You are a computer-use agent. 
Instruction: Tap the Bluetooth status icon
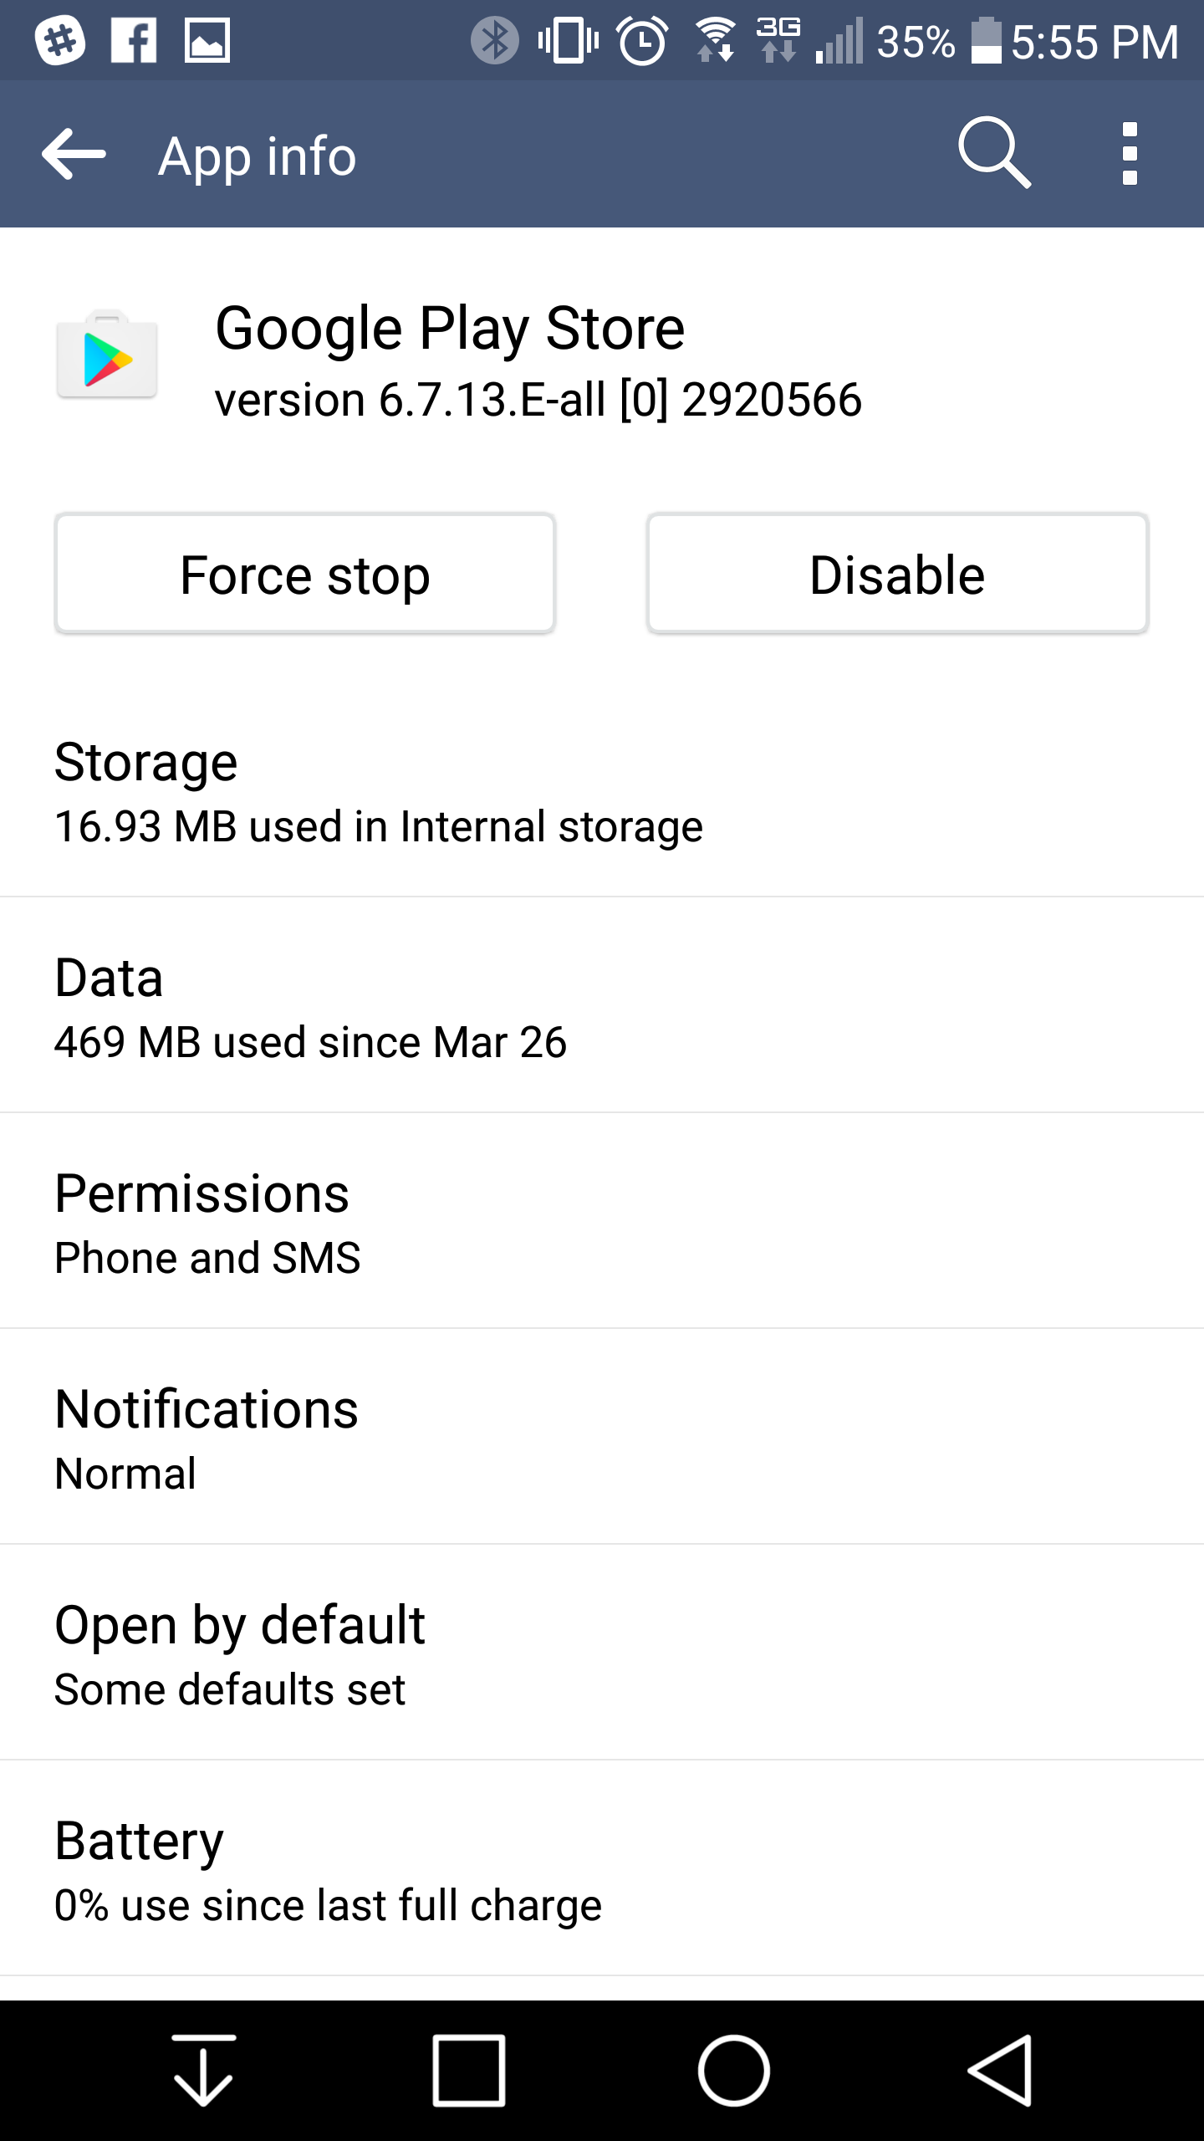[494, 40]
